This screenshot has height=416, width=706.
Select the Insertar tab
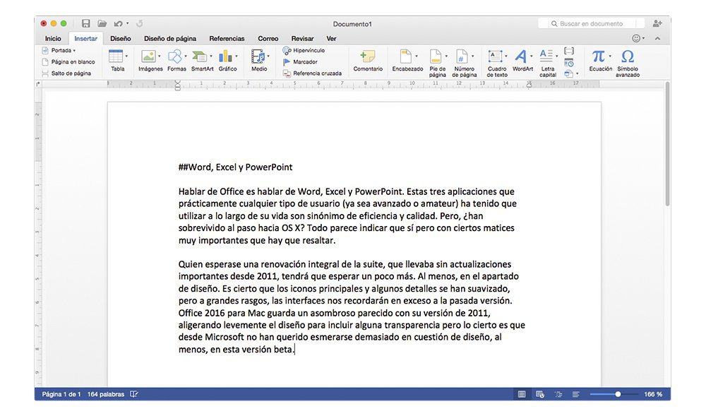coord(85,39)
